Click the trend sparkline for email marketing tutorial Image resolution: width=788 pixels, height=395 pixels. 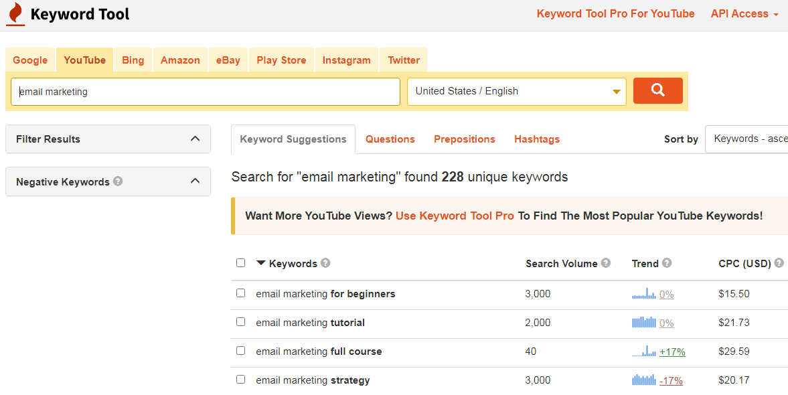644,322
